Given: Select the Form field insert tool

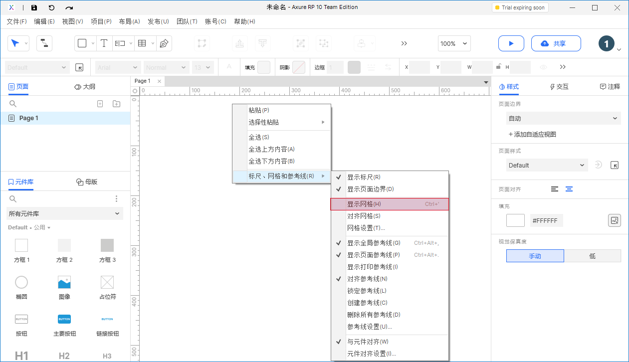Looking at the screenshot, I should tap(120, 43).
